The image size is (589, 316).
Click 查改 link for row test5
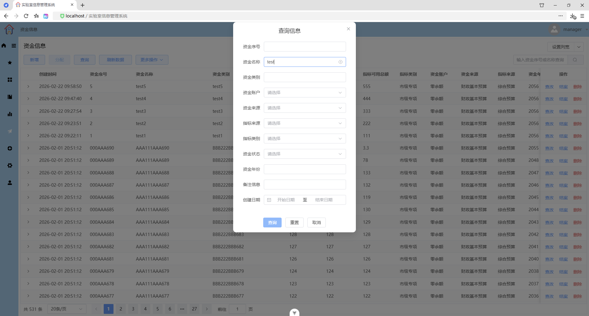[x=549, y=87]
